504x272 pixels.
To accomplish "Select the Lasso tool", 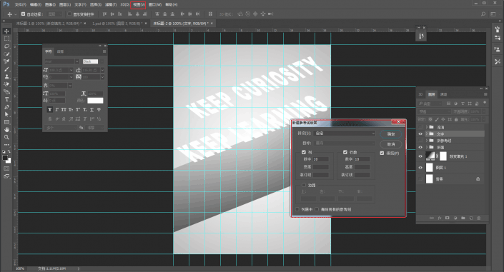I will 6,46.
